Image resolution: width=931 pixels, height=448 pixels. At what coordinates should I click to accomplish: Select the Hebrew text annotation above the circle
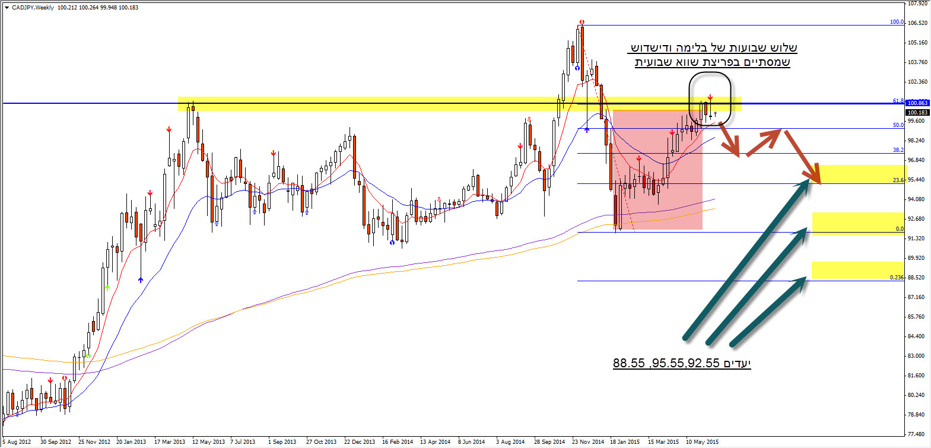[x=713, y=55]
